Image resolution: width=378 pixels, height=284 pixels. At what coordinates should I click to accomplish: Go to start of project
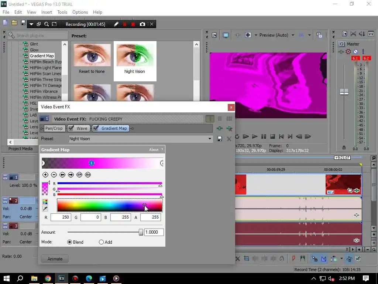click(281, 136)
